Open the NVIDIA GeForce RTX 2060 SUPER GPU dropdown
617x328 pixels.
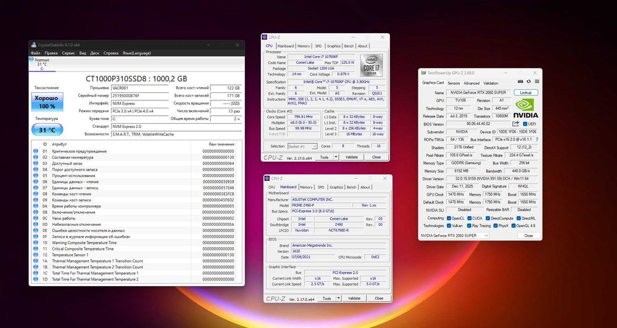click(455, 236)
